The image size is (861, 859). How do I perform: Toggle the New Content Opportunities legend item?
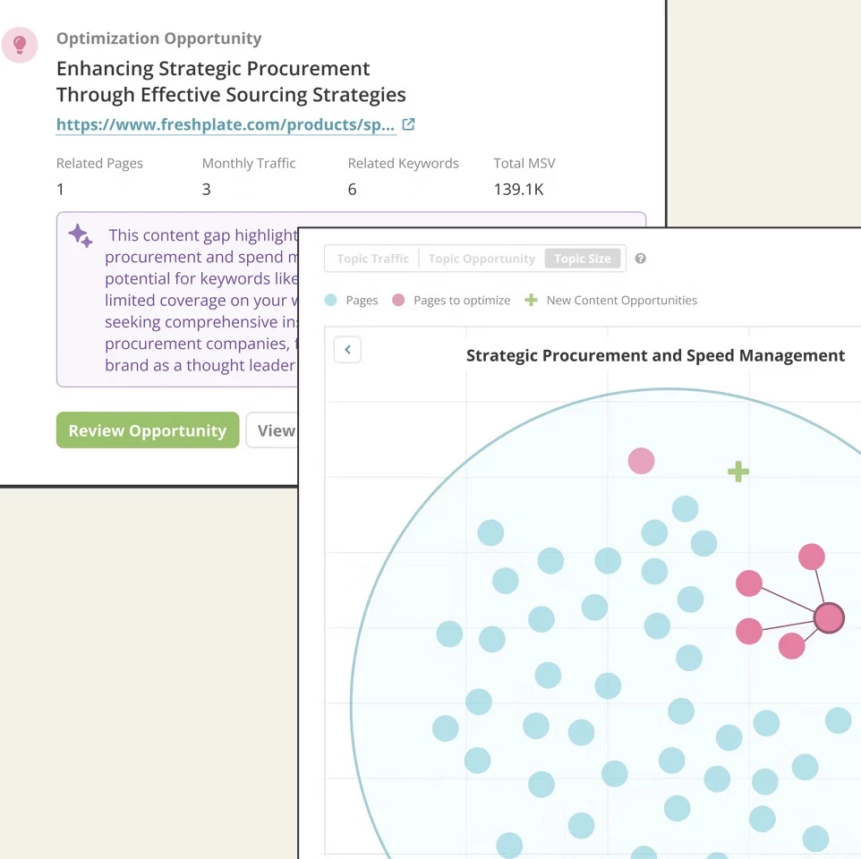click(610, 301)
